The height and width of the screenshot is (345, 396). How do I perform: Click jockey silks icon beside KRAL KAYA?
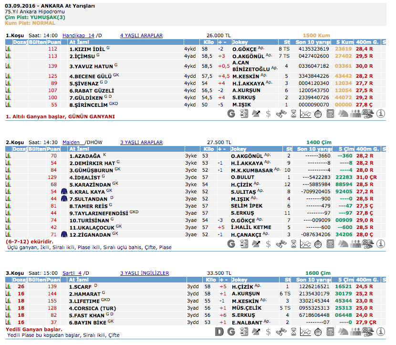point(64,191)
